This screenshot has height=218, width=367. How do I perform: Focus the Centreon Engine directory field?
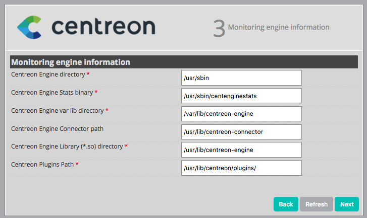(x=241, y=78)
